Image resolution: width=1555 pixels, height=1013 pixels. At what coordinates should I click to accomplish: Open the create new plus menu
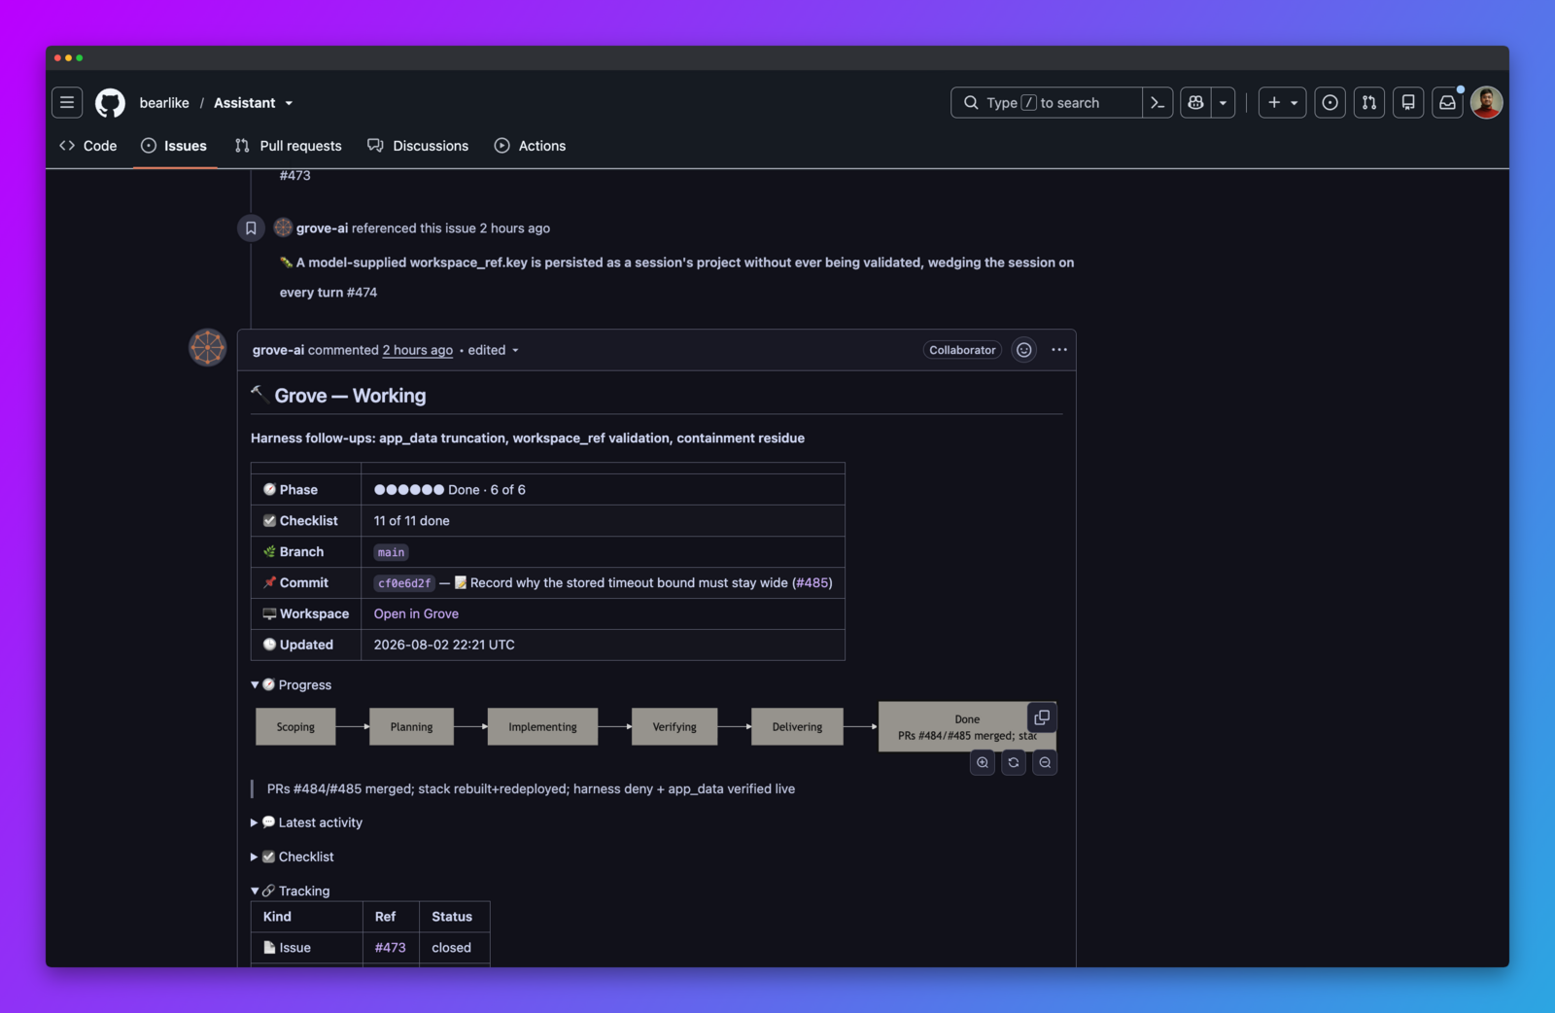1283,102
